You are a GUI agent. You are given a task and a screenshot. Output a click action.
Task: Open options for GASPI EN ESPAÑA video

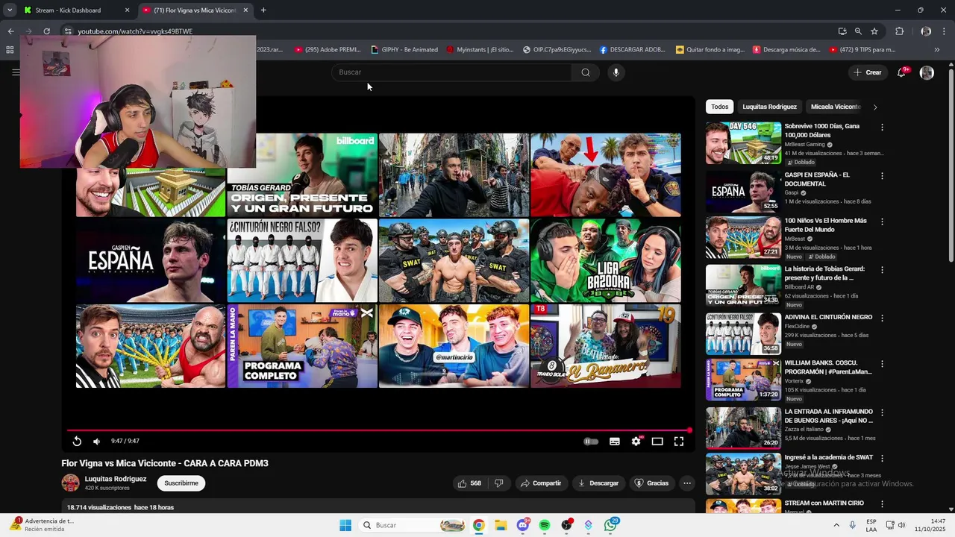click(882, 176)
